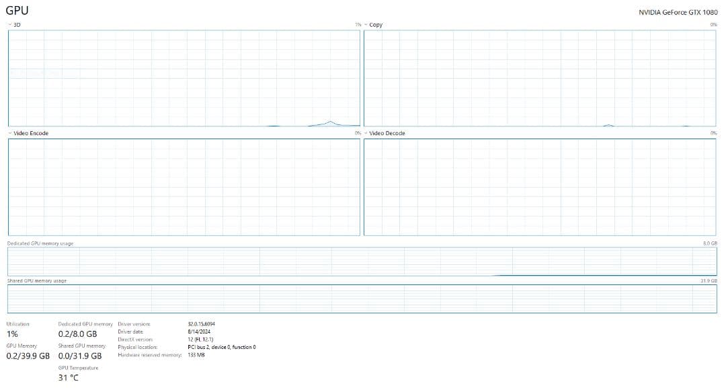Click inside the Copy engine usage graph
Image resolution: width=726 pixels, height=388 pixels.
click(x=540, y=78)
